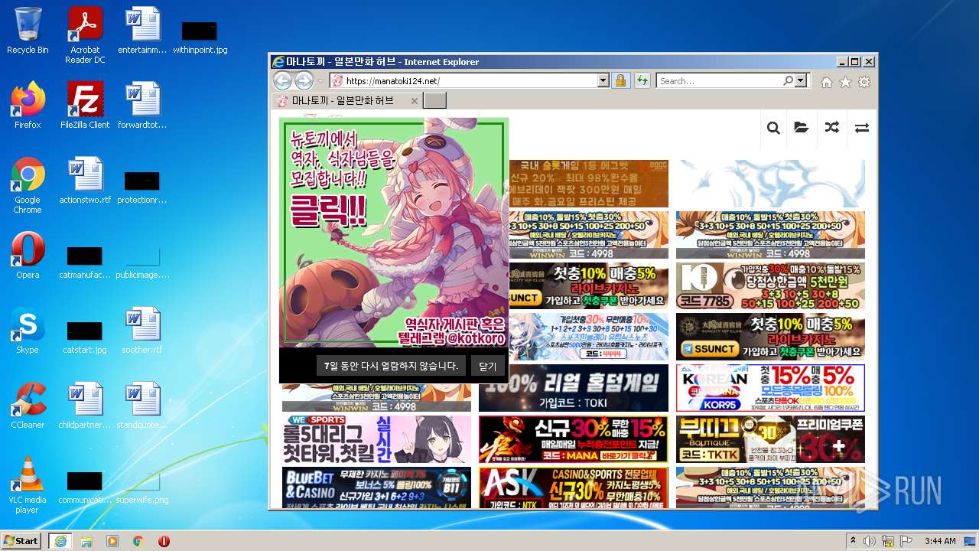Close the 마나토끼 tab with its X

(415, 101)
